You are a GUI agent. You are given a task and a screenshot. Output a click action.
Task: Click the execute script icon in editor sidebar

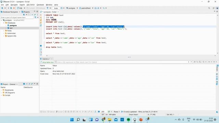(41, 20)
